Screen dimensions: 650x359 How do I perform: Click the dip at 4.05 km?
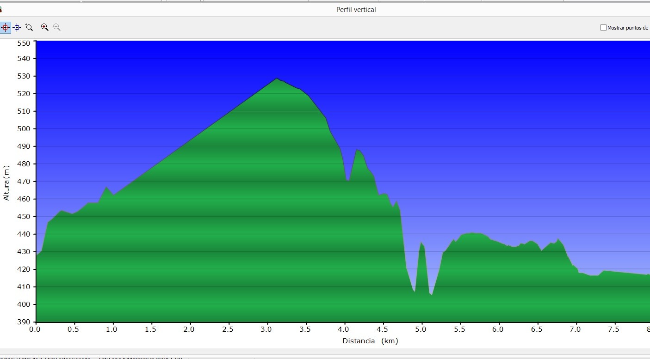(x=347, y=180)
